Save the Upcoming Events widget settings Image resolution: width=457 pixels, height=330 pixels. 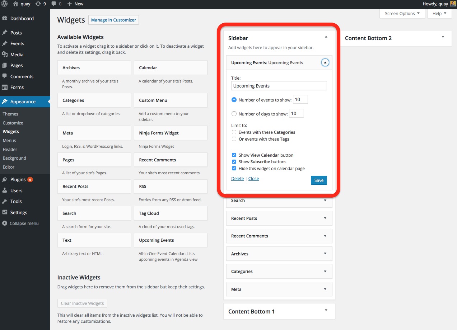point(319,180)
